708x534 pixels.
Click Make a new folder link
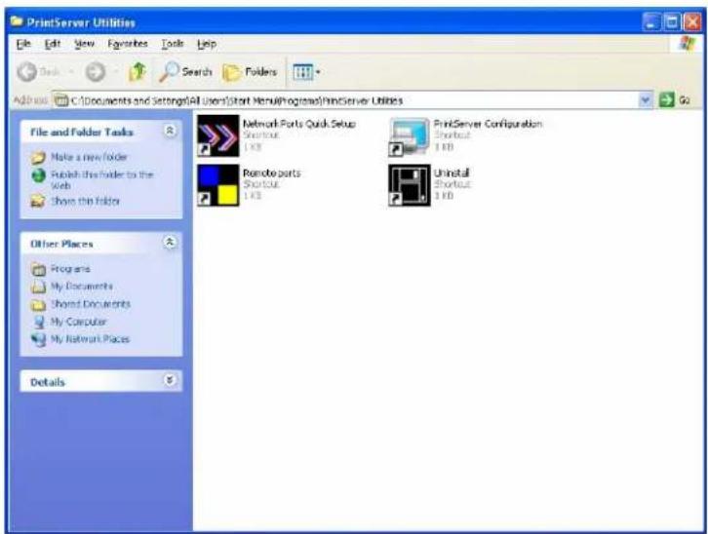point(89,157)
